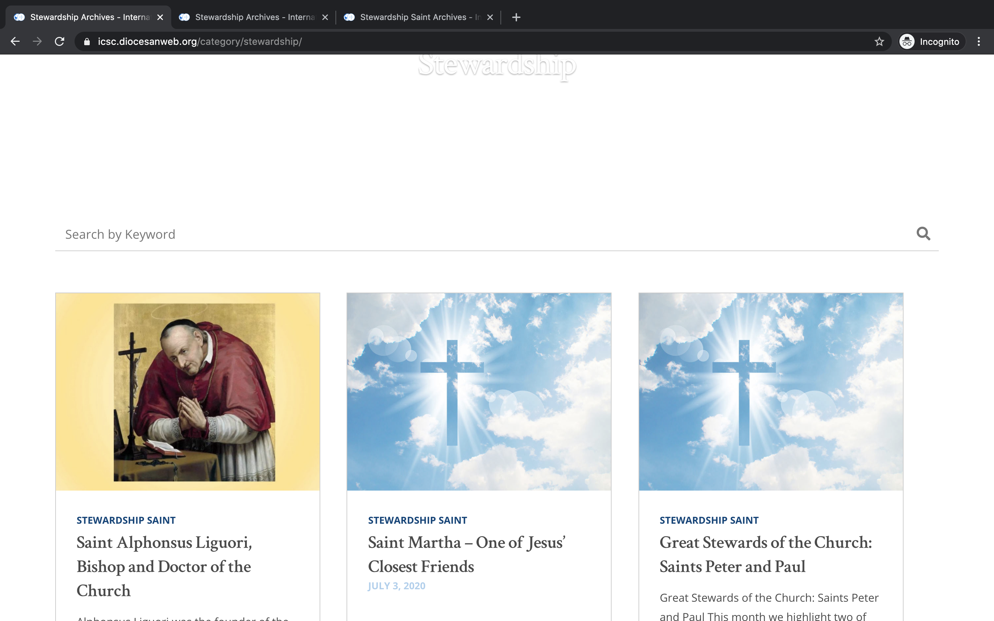The height and width of the screenshot is (621, 994).
Task: Open the Chrome three-dot menu
Action: 979,41
